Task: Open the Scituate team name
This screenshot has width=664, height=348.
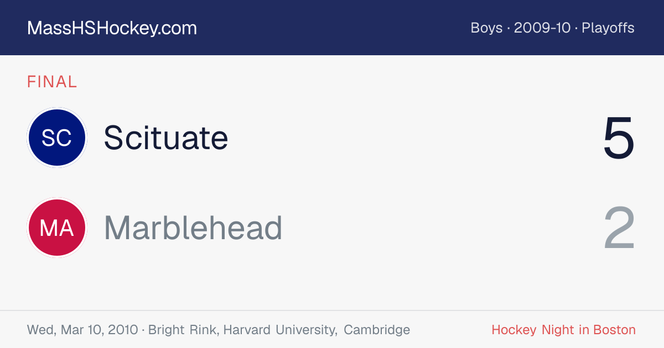Action: click(166, 138)
